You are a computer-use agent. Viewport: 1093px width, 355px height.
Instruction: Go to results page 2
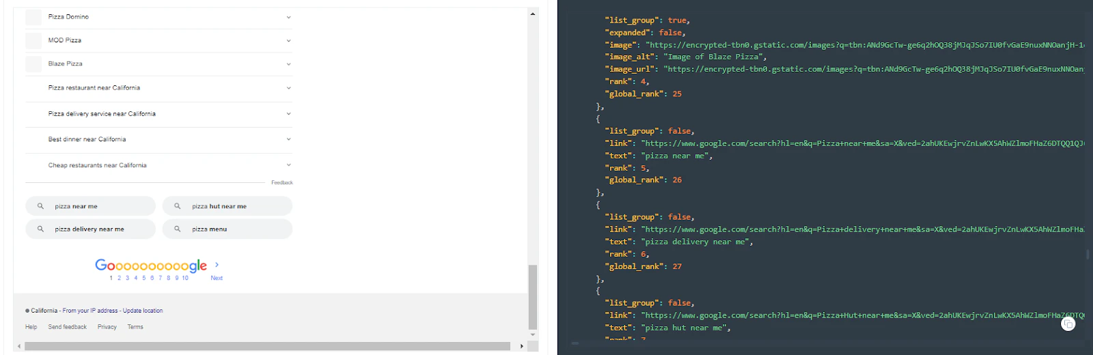click(x=119, y=278)
